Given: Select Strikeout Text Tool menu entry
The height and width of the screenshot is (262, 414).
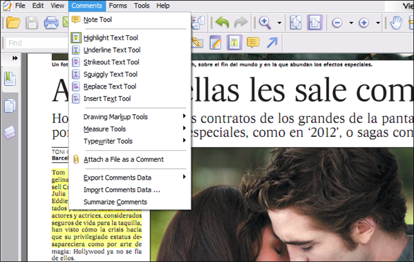Looking at the screenshot, I should point(129,62).
